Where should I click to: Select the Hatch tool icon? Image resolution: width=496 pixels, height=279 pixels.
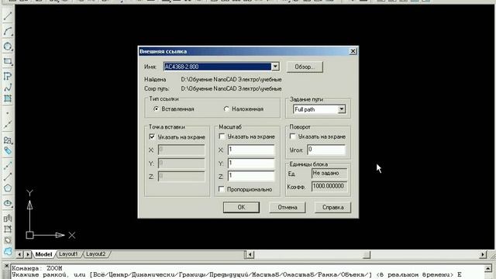click(x=8, y=98)
